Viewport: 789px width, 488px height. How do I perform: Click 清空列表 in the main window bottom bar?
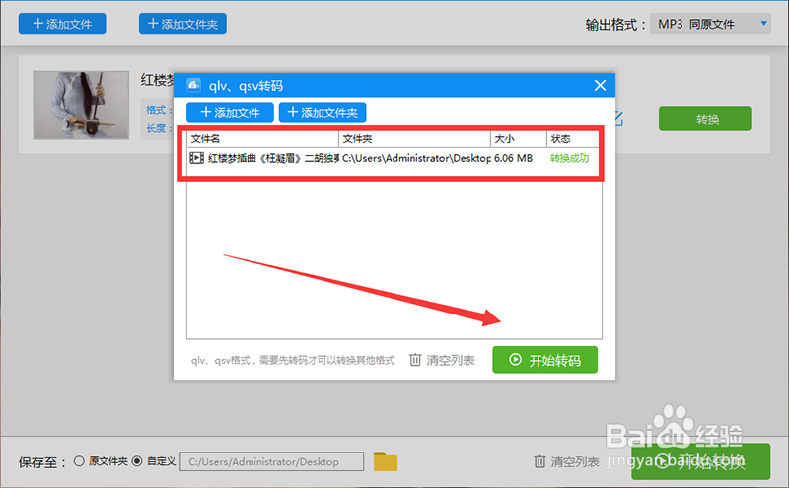pos(575,461)
